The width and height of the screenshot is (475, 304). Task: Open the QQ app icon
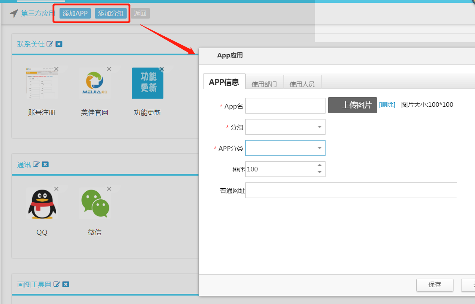42,204
